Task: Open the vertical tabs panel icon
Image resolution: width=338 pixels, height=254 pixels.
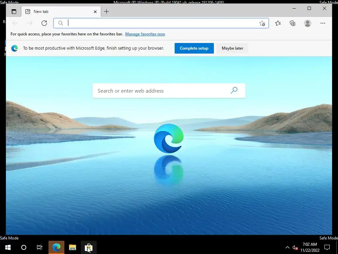Action: pyautogui.click(x=14, y=12)
